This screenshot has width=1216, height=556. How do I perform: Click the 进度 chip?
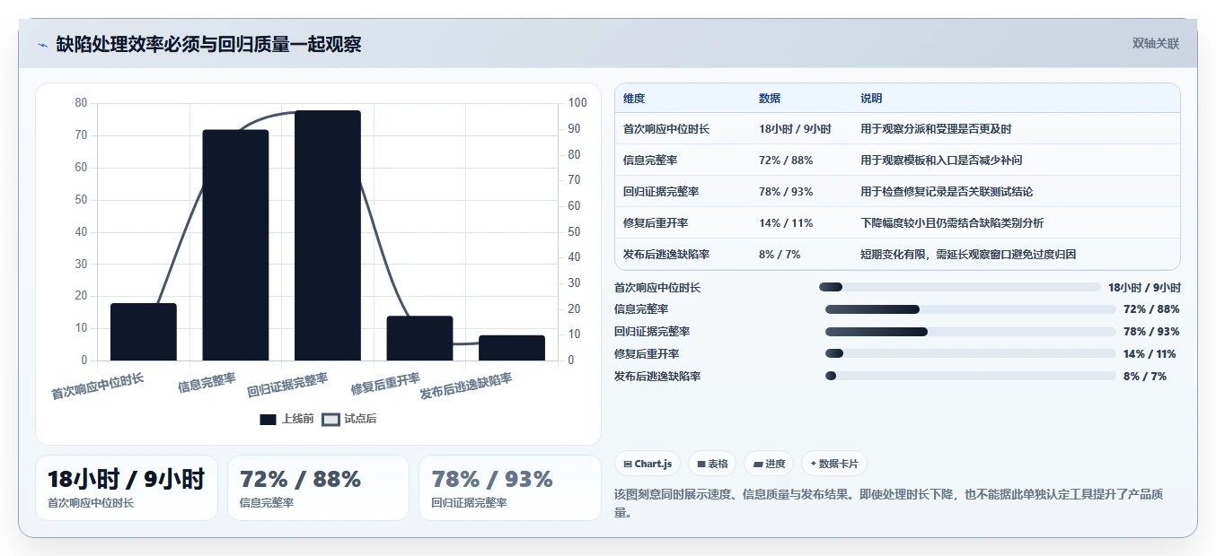click(x=769, y=464)
